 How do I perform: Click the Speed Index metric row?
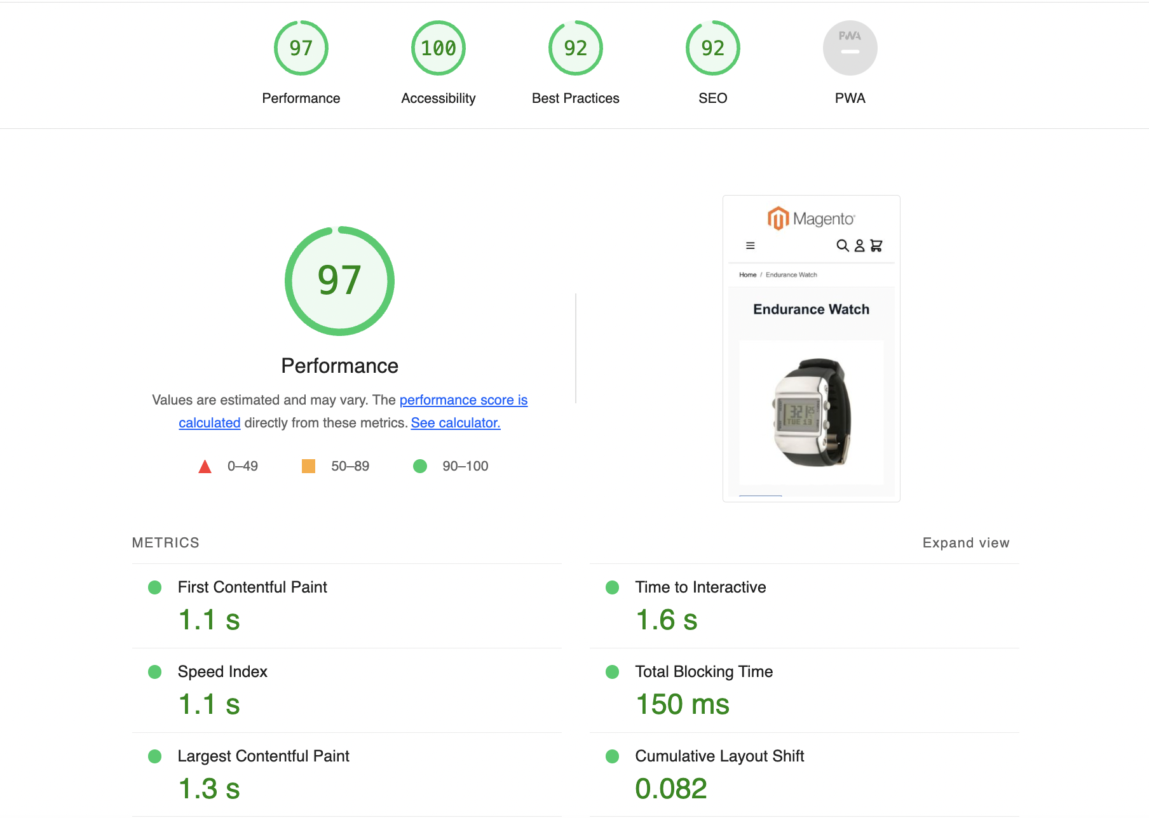click(x=222, y=672)
